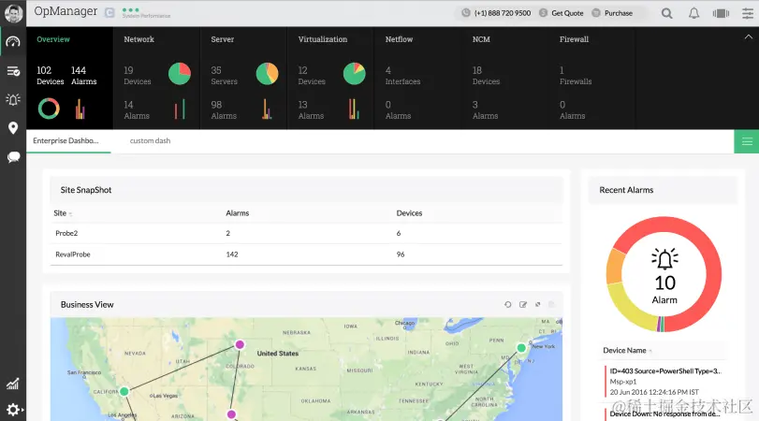Open the reports chart sidebar icon
This screenshot has height=421, width=759.
coord(13,384)
